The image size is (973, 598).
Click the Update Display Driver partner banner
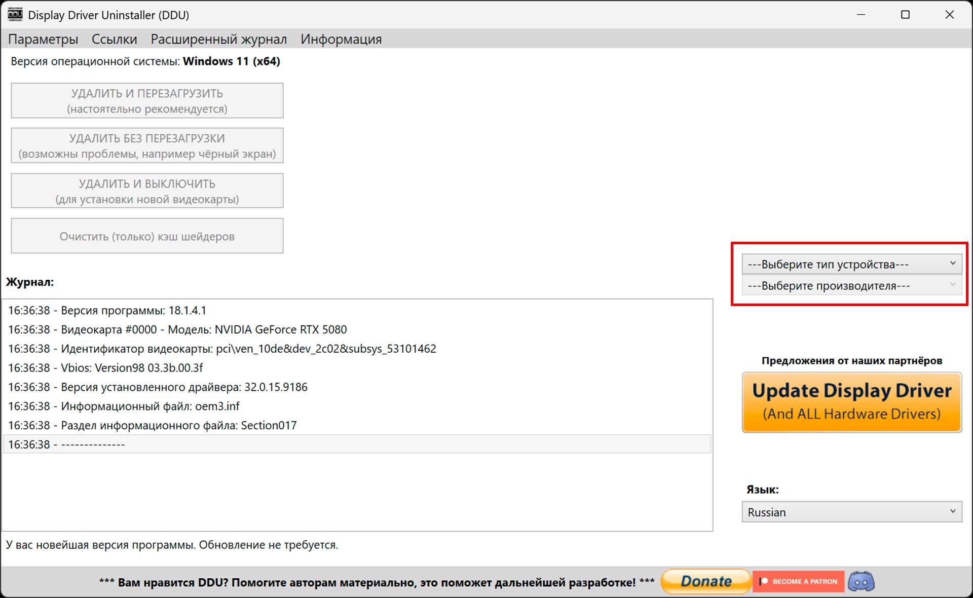(850, 402)
